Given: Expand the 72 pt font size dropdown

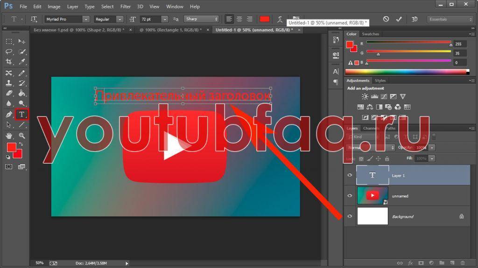Looking at the screenshot, I should coord(164,19).
